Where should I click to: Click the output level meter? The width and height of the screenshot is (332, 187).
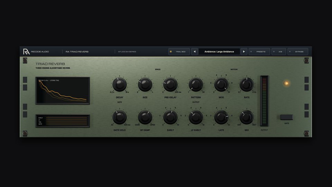(x=264, y=101)
